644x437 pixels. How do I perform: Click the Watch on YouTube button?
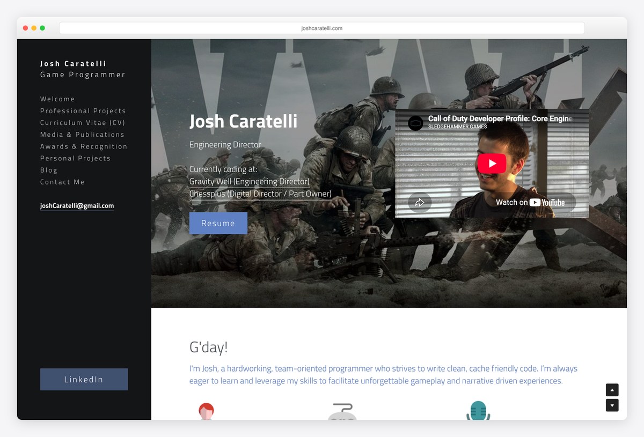tap(530, 202)
